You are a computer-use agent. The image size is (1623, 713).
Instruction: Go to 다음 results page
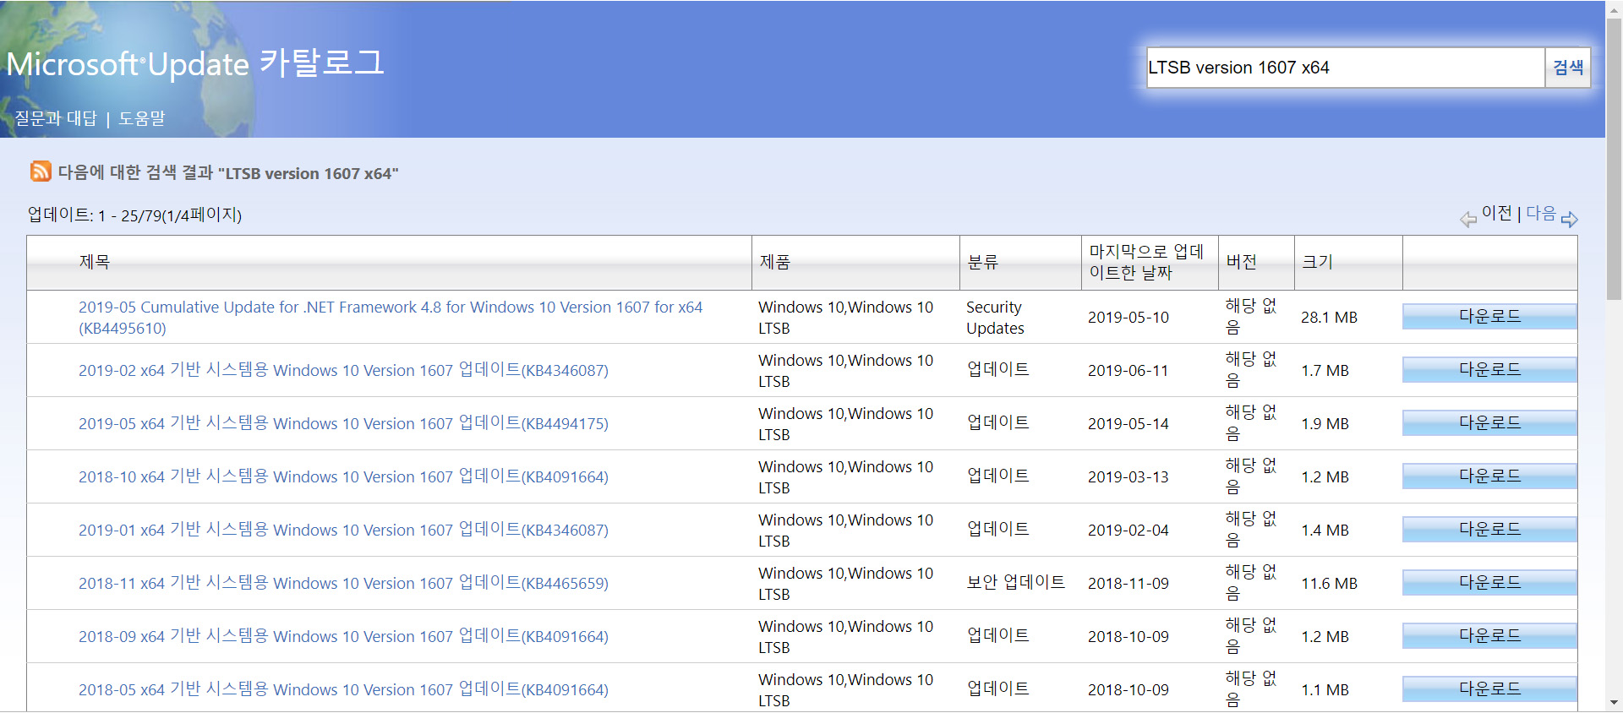pyautogui.click(x=1541, y=214)
